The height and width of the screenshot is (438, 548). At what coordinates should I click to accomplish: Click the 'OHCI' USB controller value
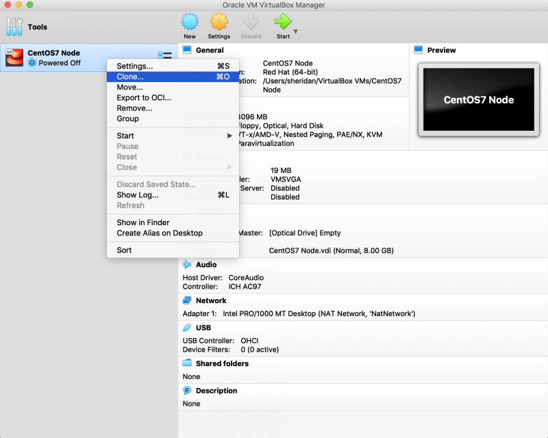249,341
